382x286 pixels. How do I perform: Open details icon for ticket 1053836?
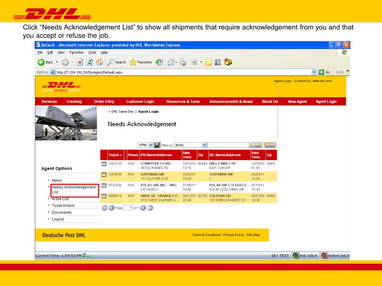(x=104, y=175)
